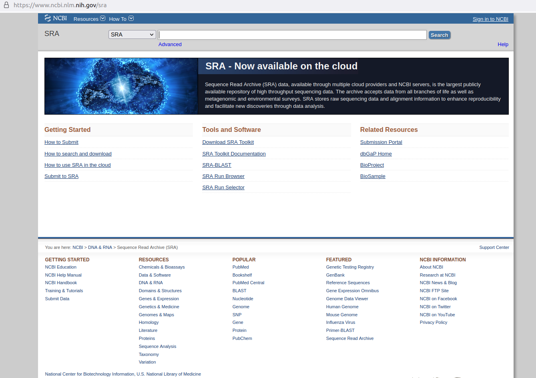Open Bookshelf in Popular list
Screen dimensions: 536x378
242,275
